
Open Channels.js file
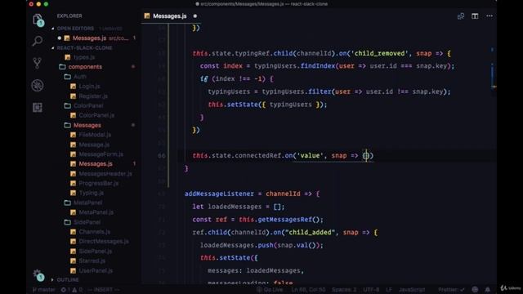(95, 232)
